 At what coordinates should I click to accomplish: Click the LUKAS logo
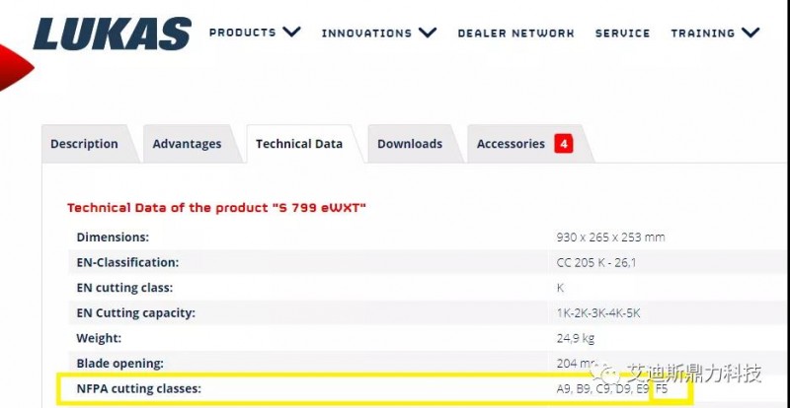point(112,34)
